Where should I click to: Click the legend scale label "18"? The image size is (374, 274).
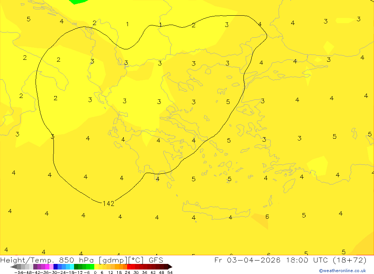pos(119,273)
